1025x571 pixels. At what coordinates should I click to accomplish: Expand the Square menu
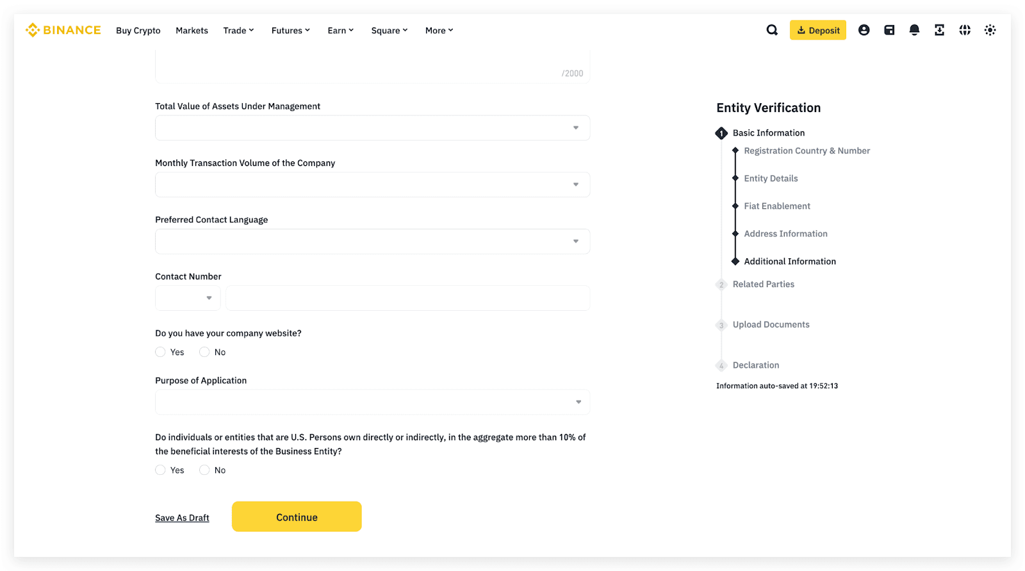pos(389,30)
